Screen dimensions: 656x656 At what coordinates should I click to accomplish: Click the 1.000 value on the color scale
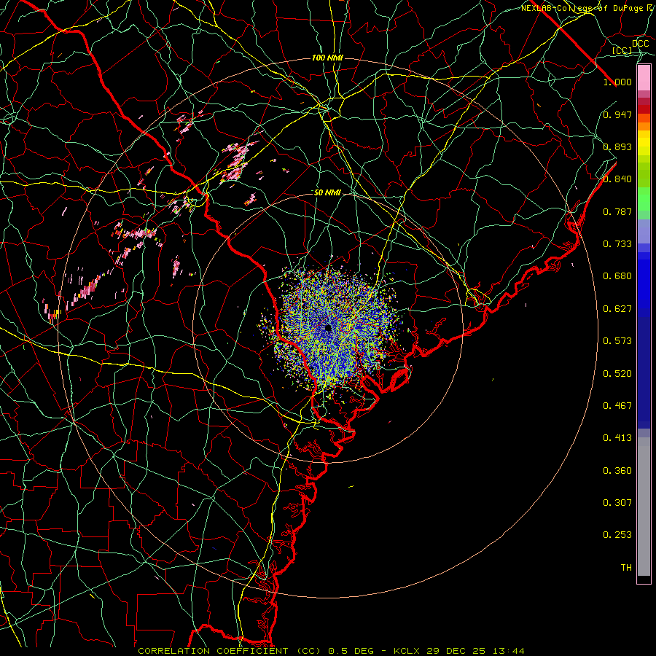[617, 82]
